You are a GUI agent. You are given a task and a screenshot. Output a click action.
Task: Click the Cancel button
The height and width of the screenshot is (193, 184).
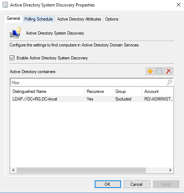(137, 184)
